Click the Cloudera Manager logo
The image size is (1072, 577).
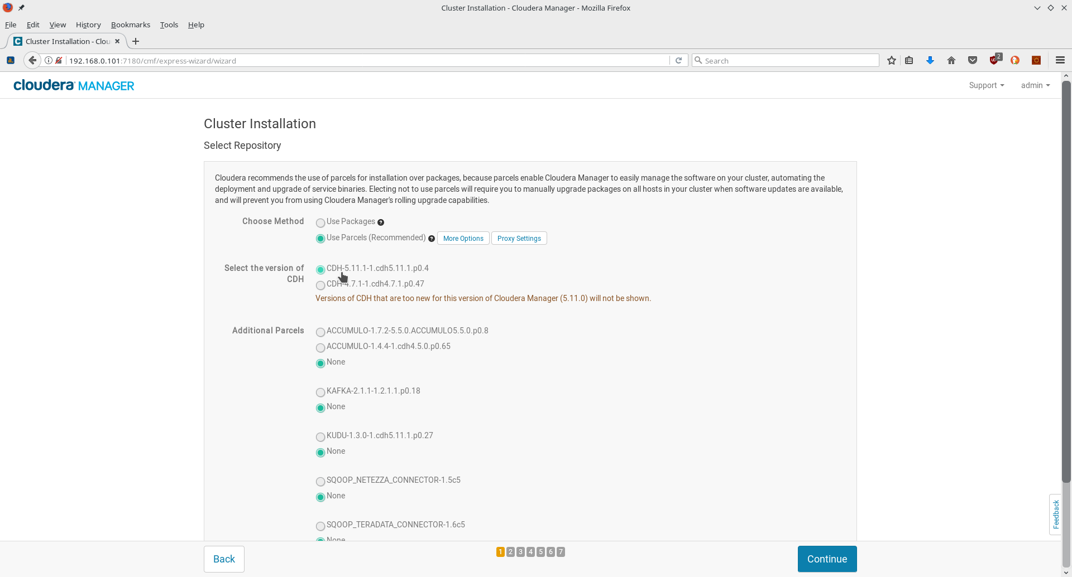[x=74, y=85]
